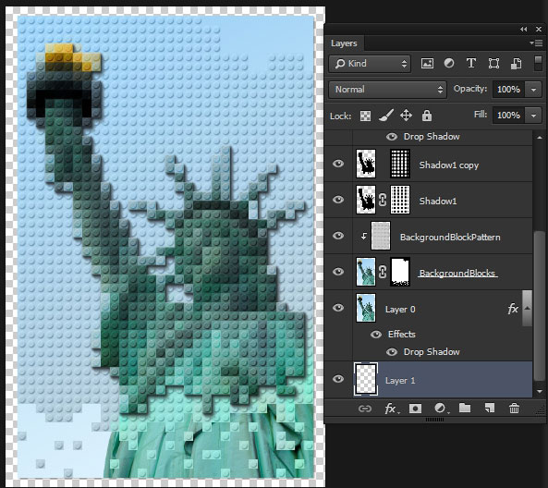Lock image pixels brush icon
Image resolution: width=548 pixels, height=488 pixels.
coord(386,116)
